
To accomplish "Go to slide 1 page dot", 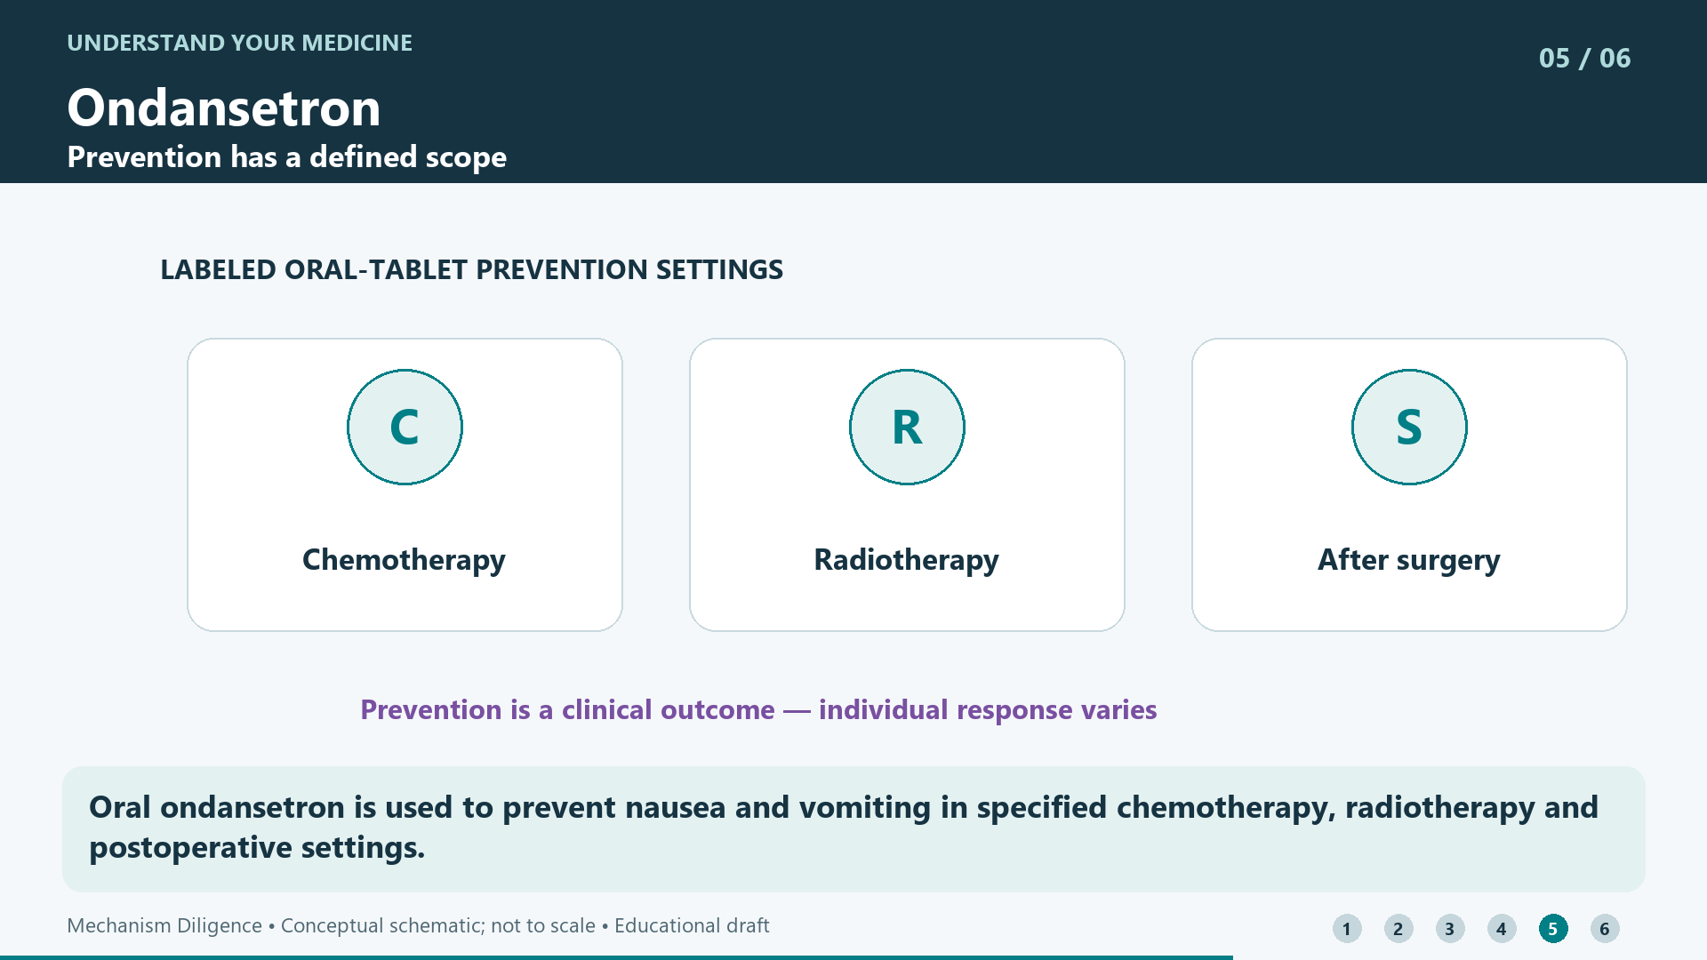I will coord(1347,929).
